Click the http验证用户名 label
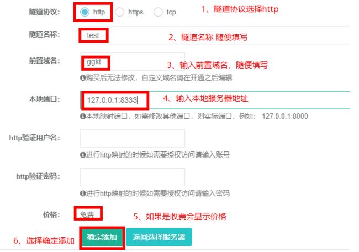The height and width of the screenshot is (252, 359). pos(35,138)
